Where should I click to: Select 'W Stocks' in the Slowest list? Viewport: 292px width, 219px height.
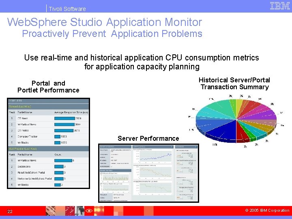coord(48,143)
